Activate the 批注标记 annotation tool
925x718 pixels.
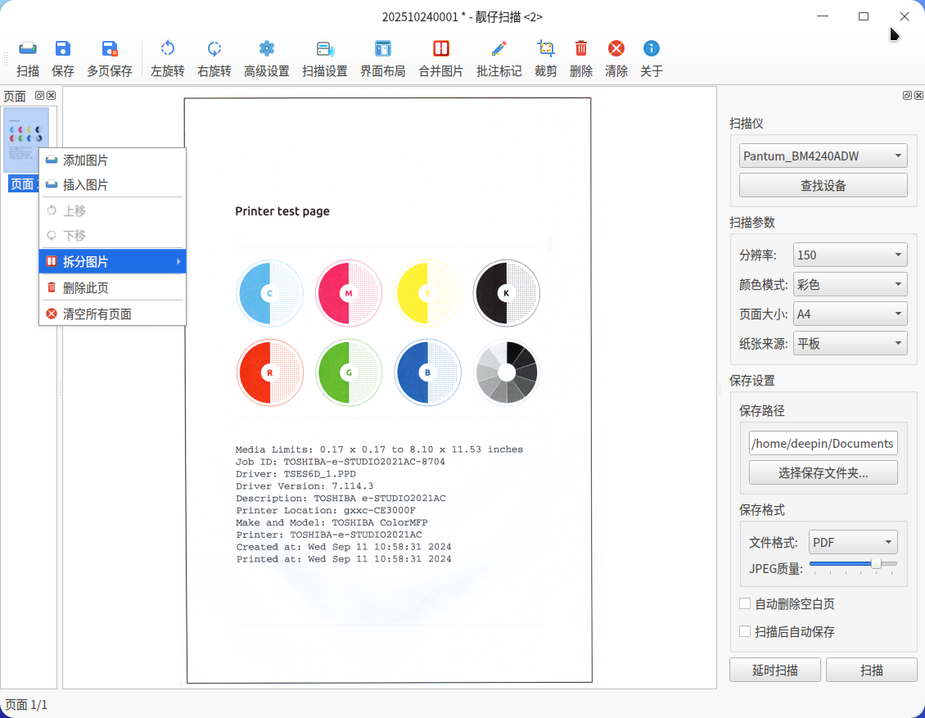point(499,59)
